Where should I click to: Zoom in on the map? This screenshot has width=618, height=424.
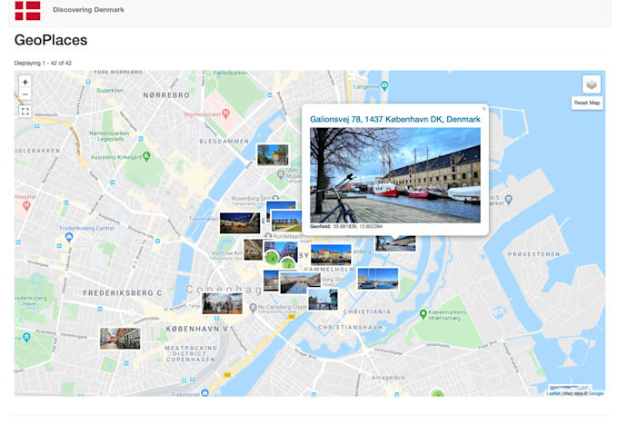coord(25,82)
